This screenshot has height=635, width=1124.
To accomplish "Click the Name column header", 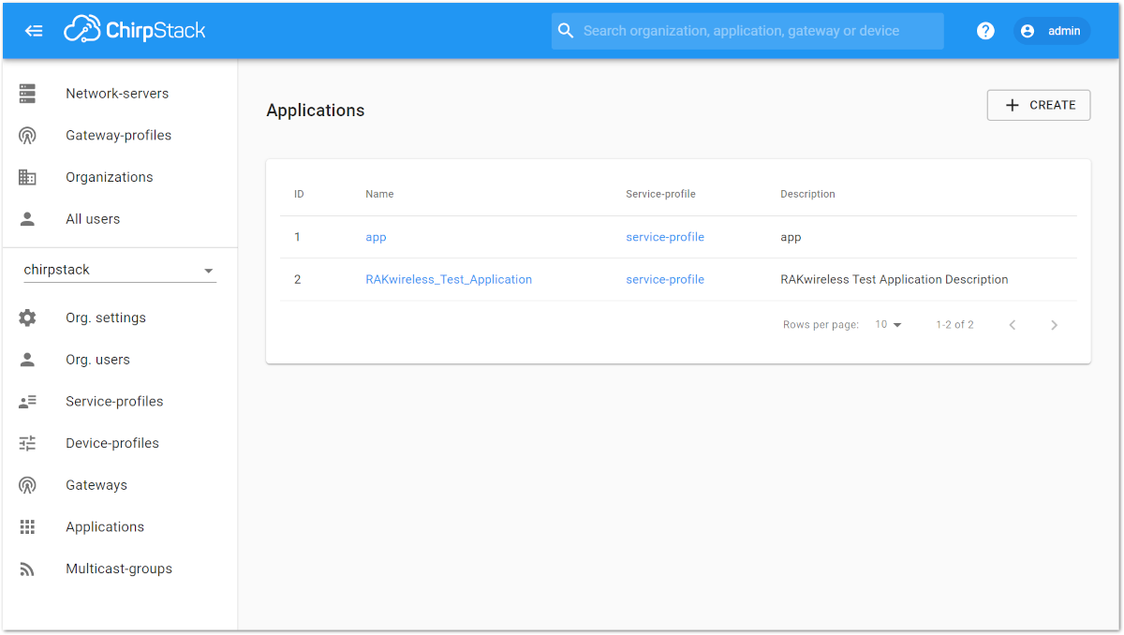I will pyautogui.click(x=379, y=194).
